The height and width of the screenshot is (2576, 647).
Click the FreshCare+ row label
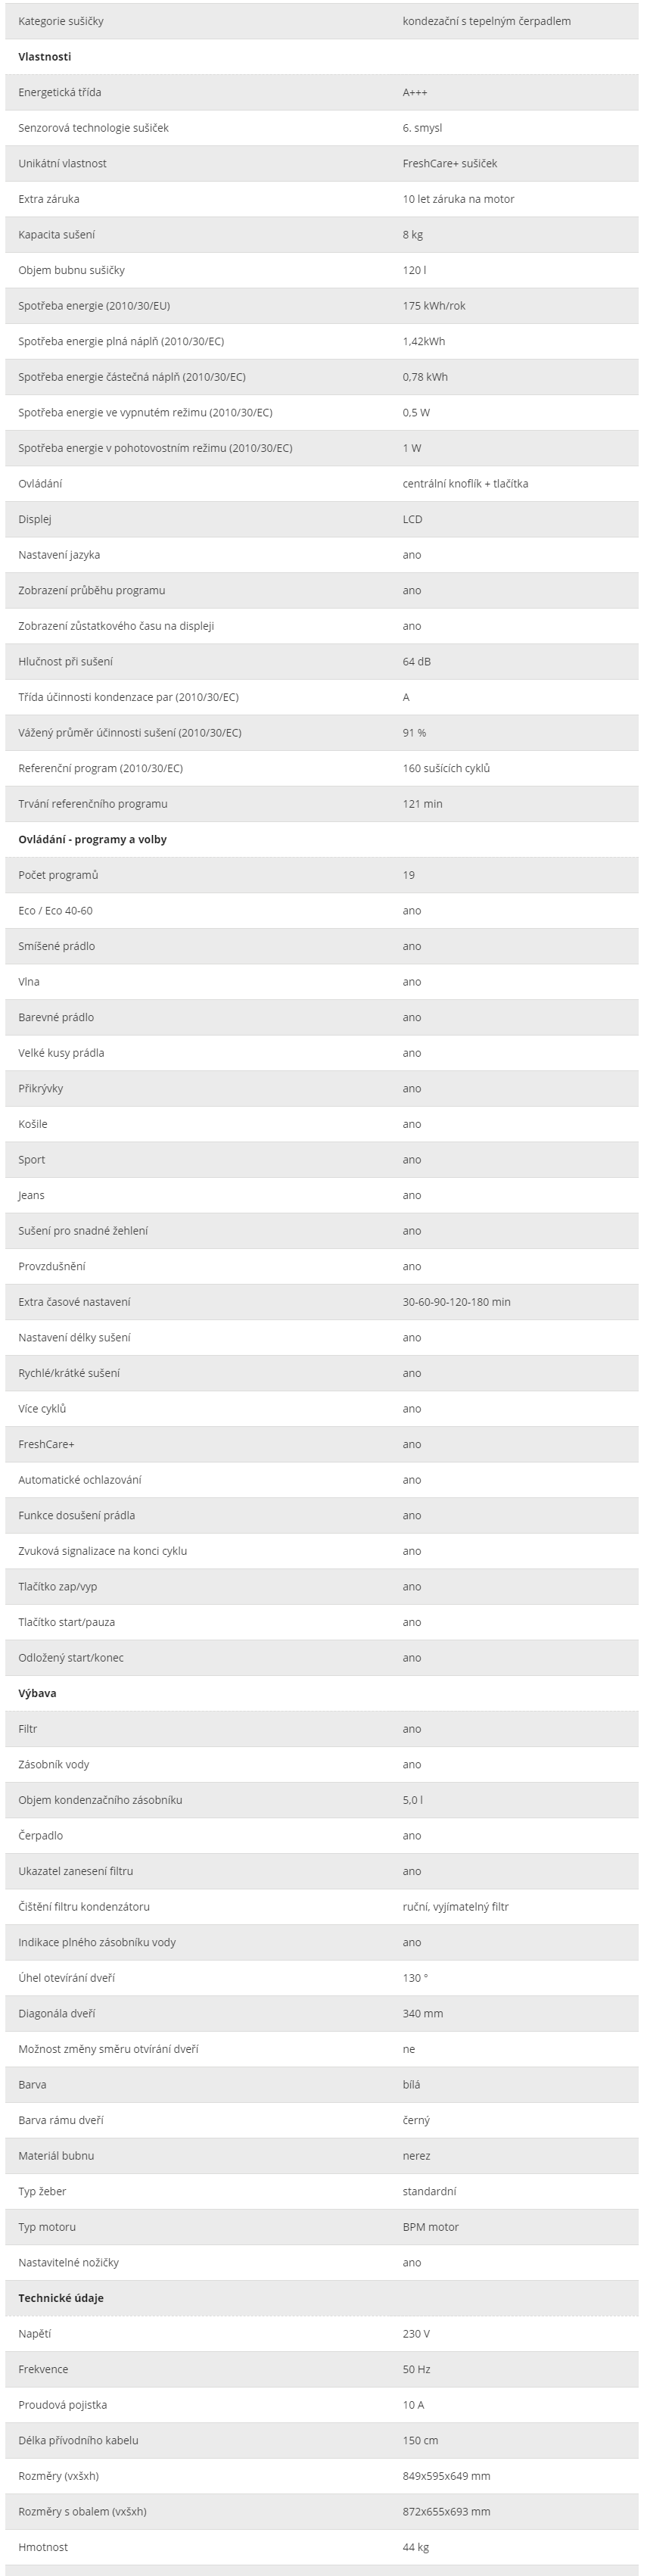pyautogui.click(x=46, y=1444)
